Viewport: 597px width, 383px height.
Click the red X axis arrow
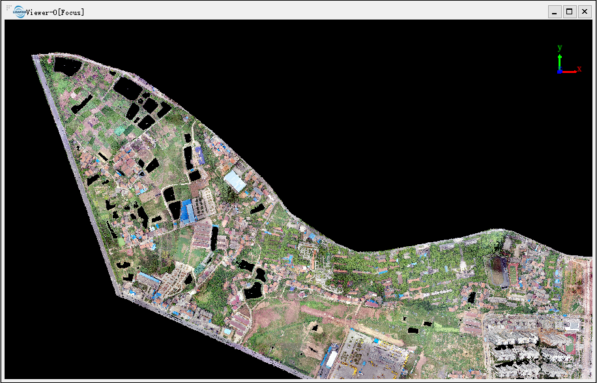pyautogui.click(x=569, y=72)
